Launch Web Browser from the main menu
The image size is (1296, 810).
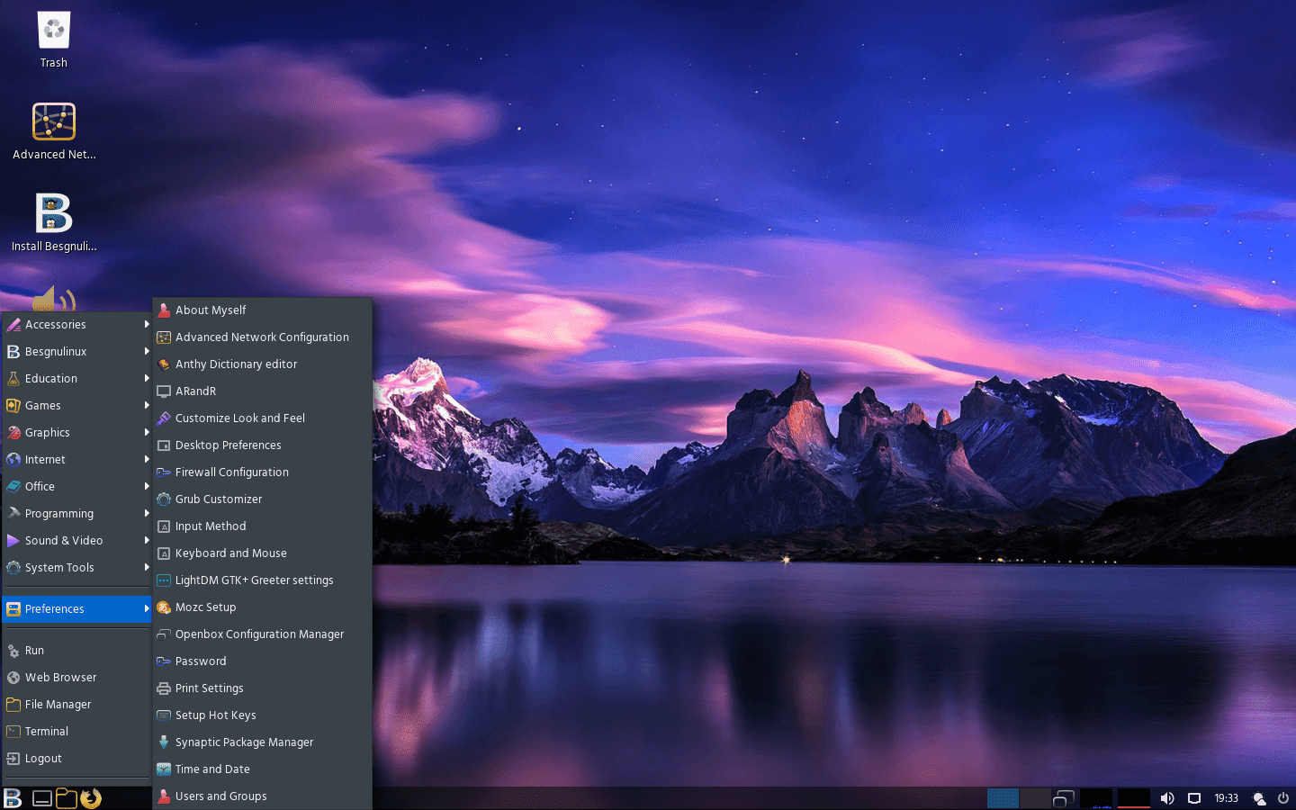tap(77, 678)
